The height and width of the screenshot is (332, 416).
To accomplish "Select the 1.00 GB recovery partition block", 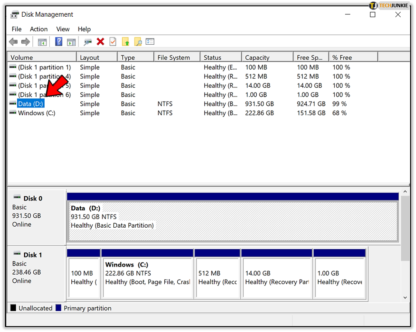I will (x=339, y=277).
